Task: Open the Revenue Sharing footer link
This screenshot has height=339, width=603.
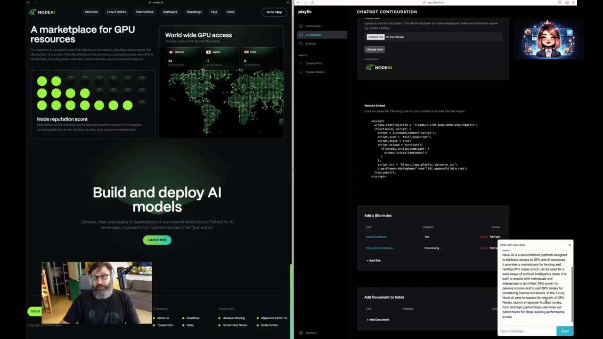Action: (x=233, y=318)
